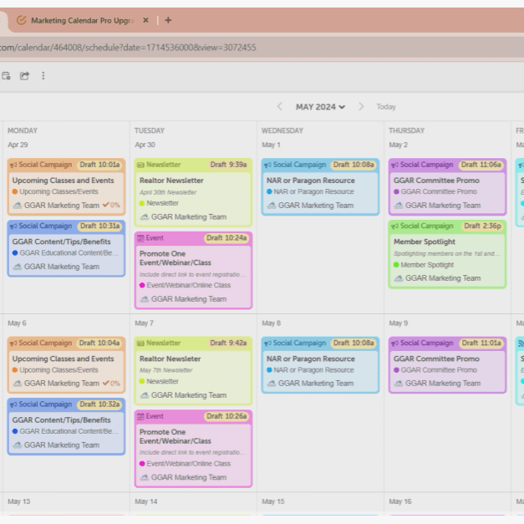The height and width of the screenshot is (524, 524).
Task: Open GGAR Committee Promo on May 9
Action: [436, 359]
